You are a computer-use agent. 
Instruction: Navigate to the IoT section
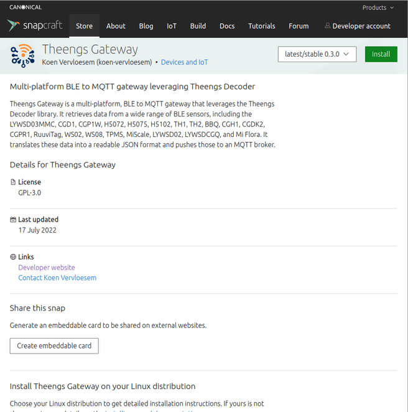click(x=172, y=26)
